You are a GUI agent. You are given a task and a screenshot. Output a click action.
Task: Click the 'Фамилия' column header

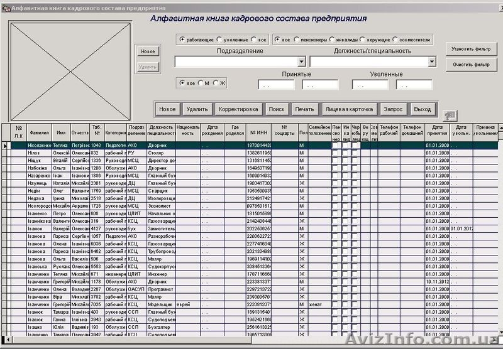40,132
